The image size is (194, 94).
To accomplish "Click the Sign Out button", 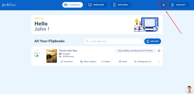I will pos(179,5).
